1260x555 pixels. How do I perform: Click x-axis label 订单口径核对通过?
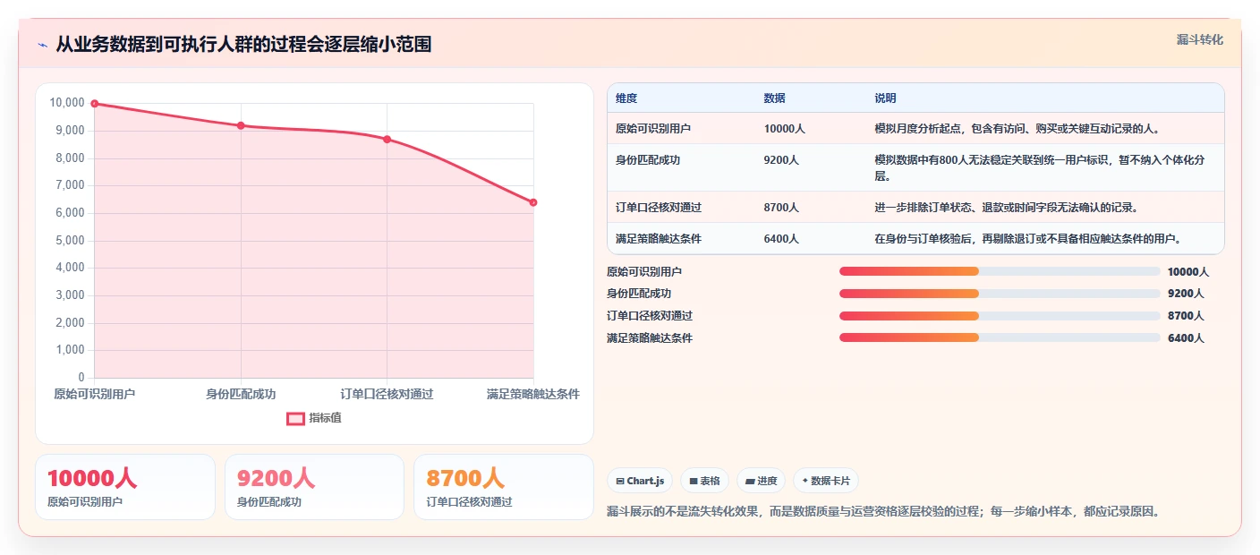click(387, 395)
